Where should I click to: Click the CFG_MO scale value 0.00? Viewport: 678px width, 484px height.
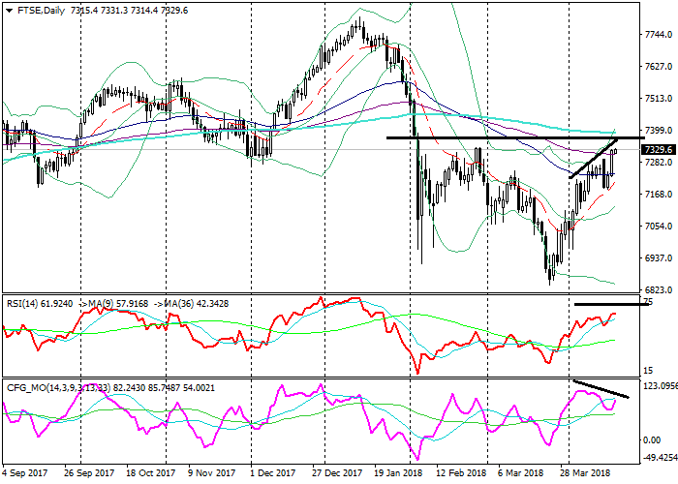[652, 440]
